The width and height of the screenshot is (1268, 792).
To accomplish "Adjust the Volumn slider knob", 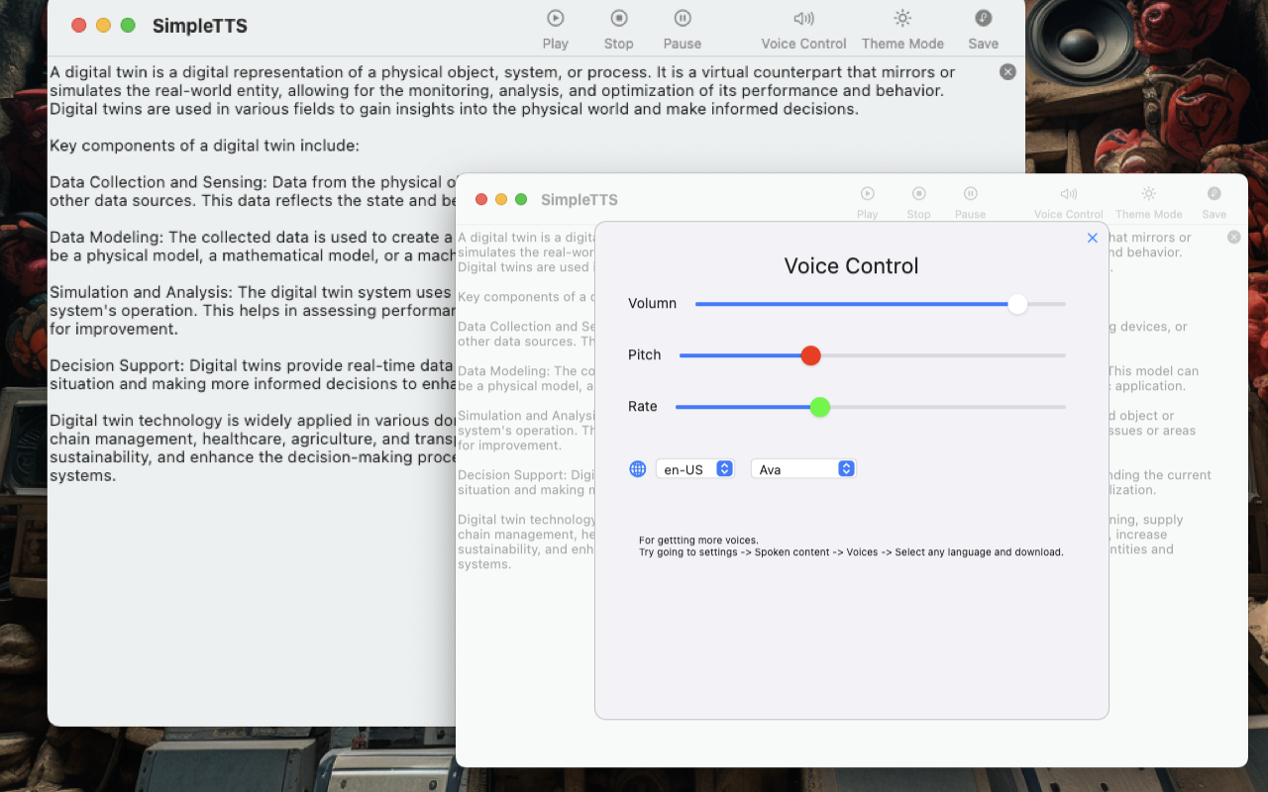I will coord(1017,304).
